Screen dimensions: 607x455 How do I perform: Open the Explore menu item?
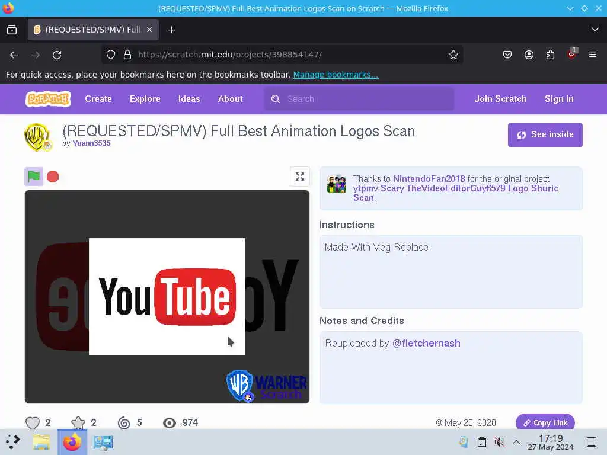click(x=145, y=99)
